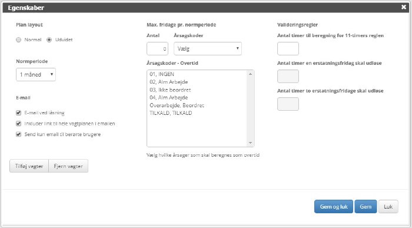Select the Normal plan layout option
The image size is (412, 228).
(x=18, y=39)
